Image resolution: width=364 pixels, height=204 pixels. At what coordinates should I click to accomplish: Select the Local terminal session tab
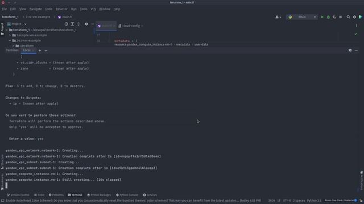point(28,50)
